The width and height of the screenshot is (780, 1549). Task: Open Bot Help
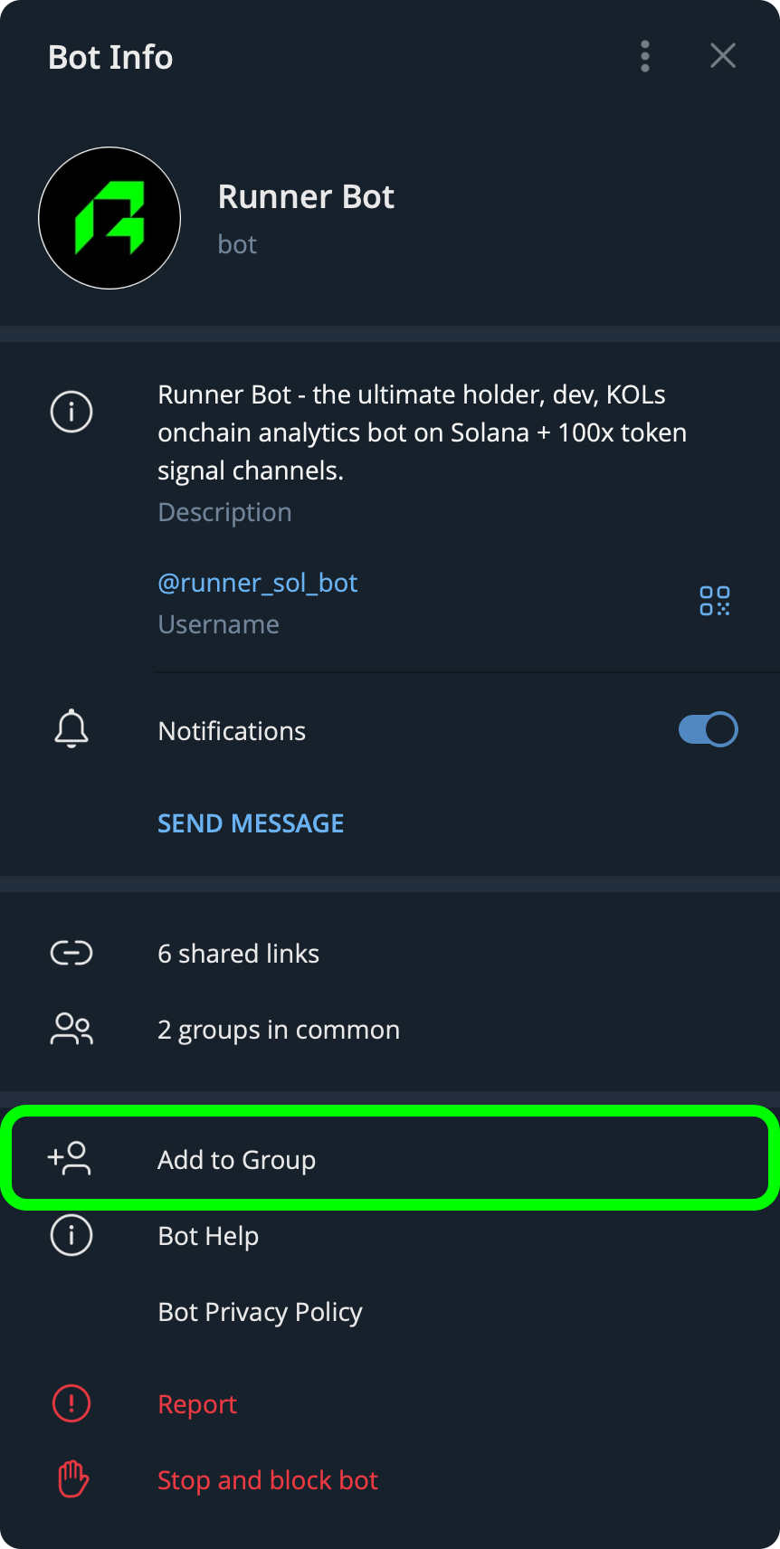pyautogui.click(x=208, y=1236)
